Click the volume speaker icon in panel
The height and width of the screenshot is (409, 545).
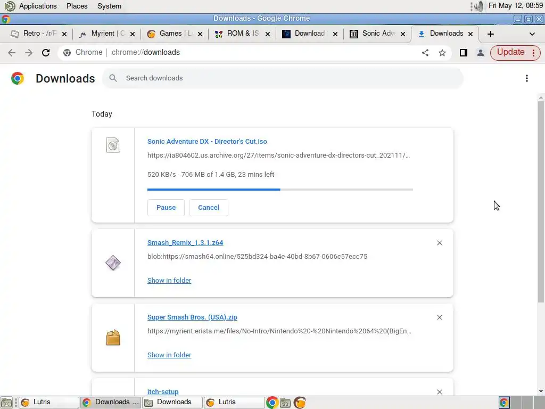(478, 6)
